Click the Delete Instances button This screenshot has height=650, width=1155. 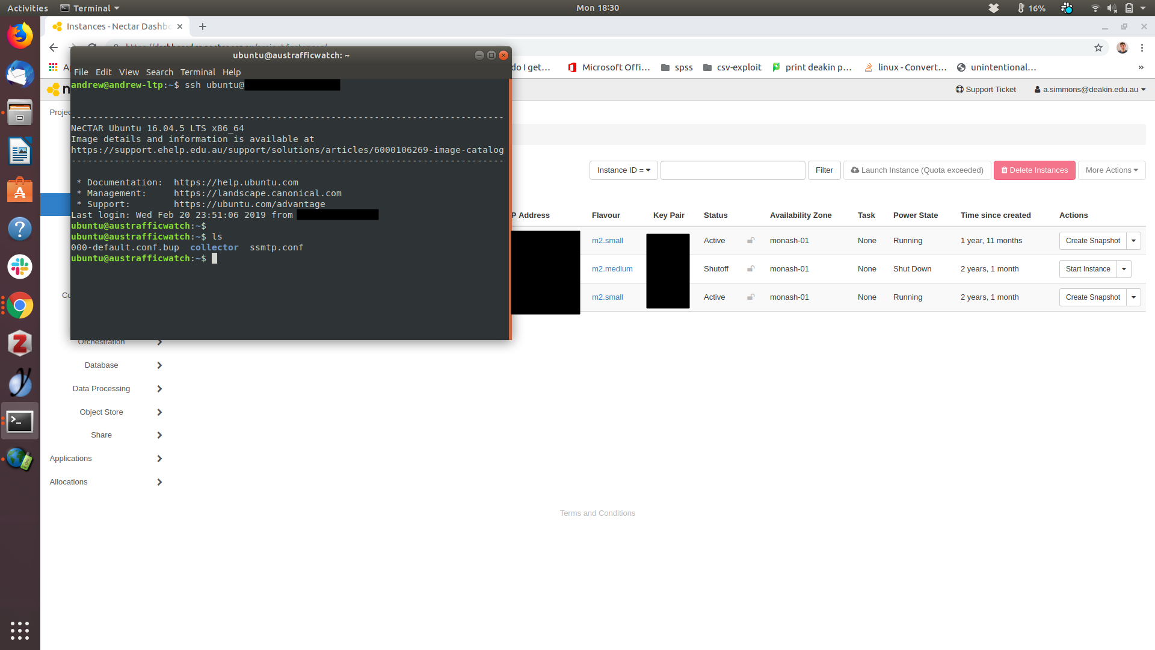point(1034,170)
